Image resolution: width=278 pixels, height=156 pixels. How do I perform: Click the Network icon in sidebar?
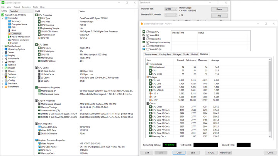6,65
